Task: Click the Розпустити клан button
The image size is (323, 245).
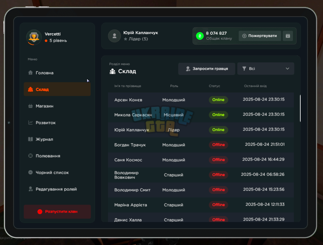Action: coord(57,212)
